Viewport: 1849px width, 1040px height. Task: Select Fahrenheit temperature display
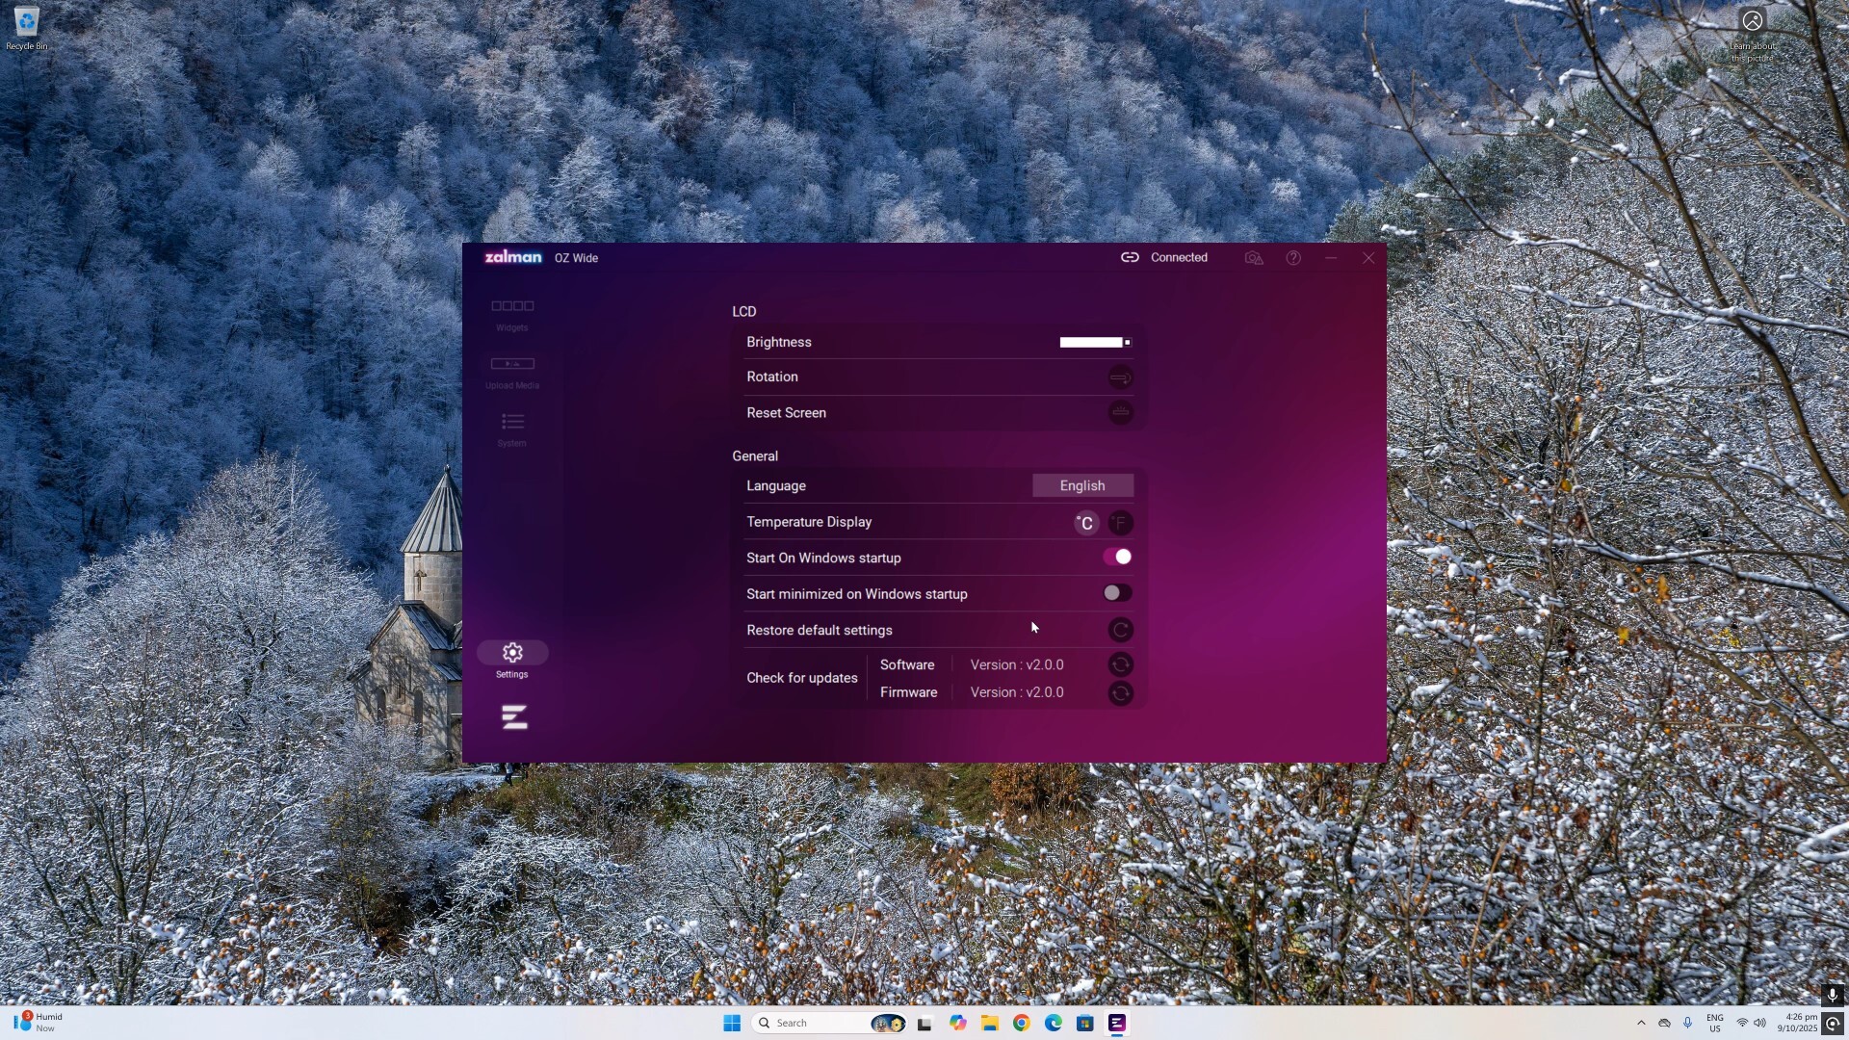(1120, 523)
